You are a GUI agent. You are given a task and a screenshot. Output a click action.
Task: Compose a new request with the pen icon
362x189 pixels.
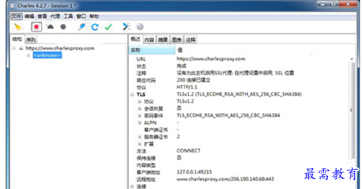(x=81, y=27)
